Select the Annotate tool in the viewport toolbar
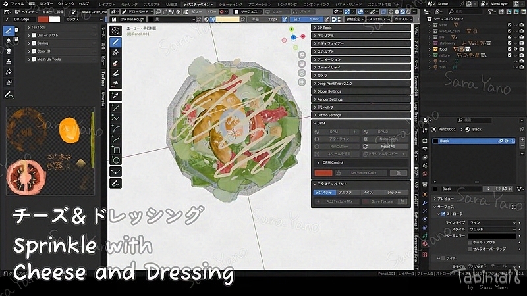Viewport: 527px width, 296px height. [116, 184]
